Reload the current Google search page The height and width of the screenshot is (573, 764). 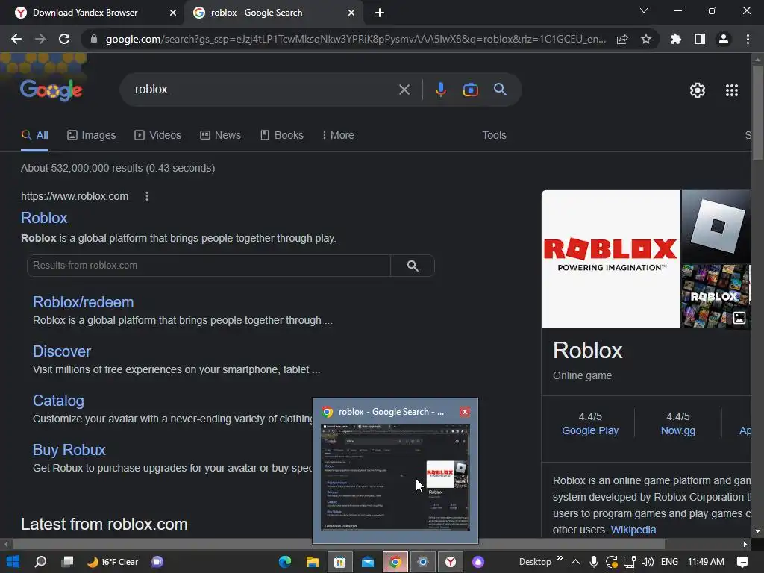[x=64, y=39]
